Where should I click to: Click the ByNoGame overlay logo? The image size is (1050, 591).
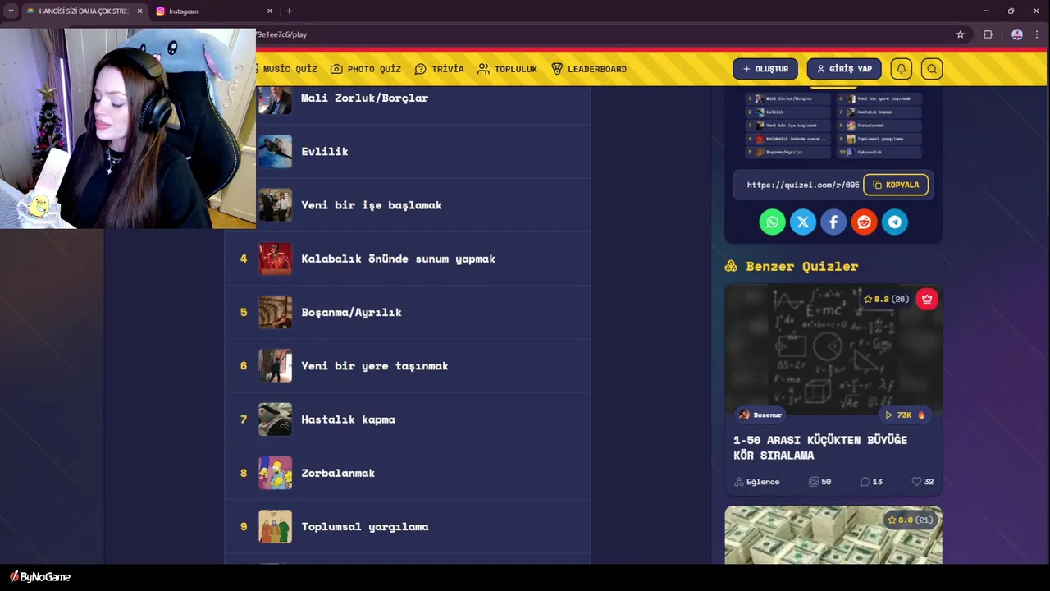coord(40,577)
